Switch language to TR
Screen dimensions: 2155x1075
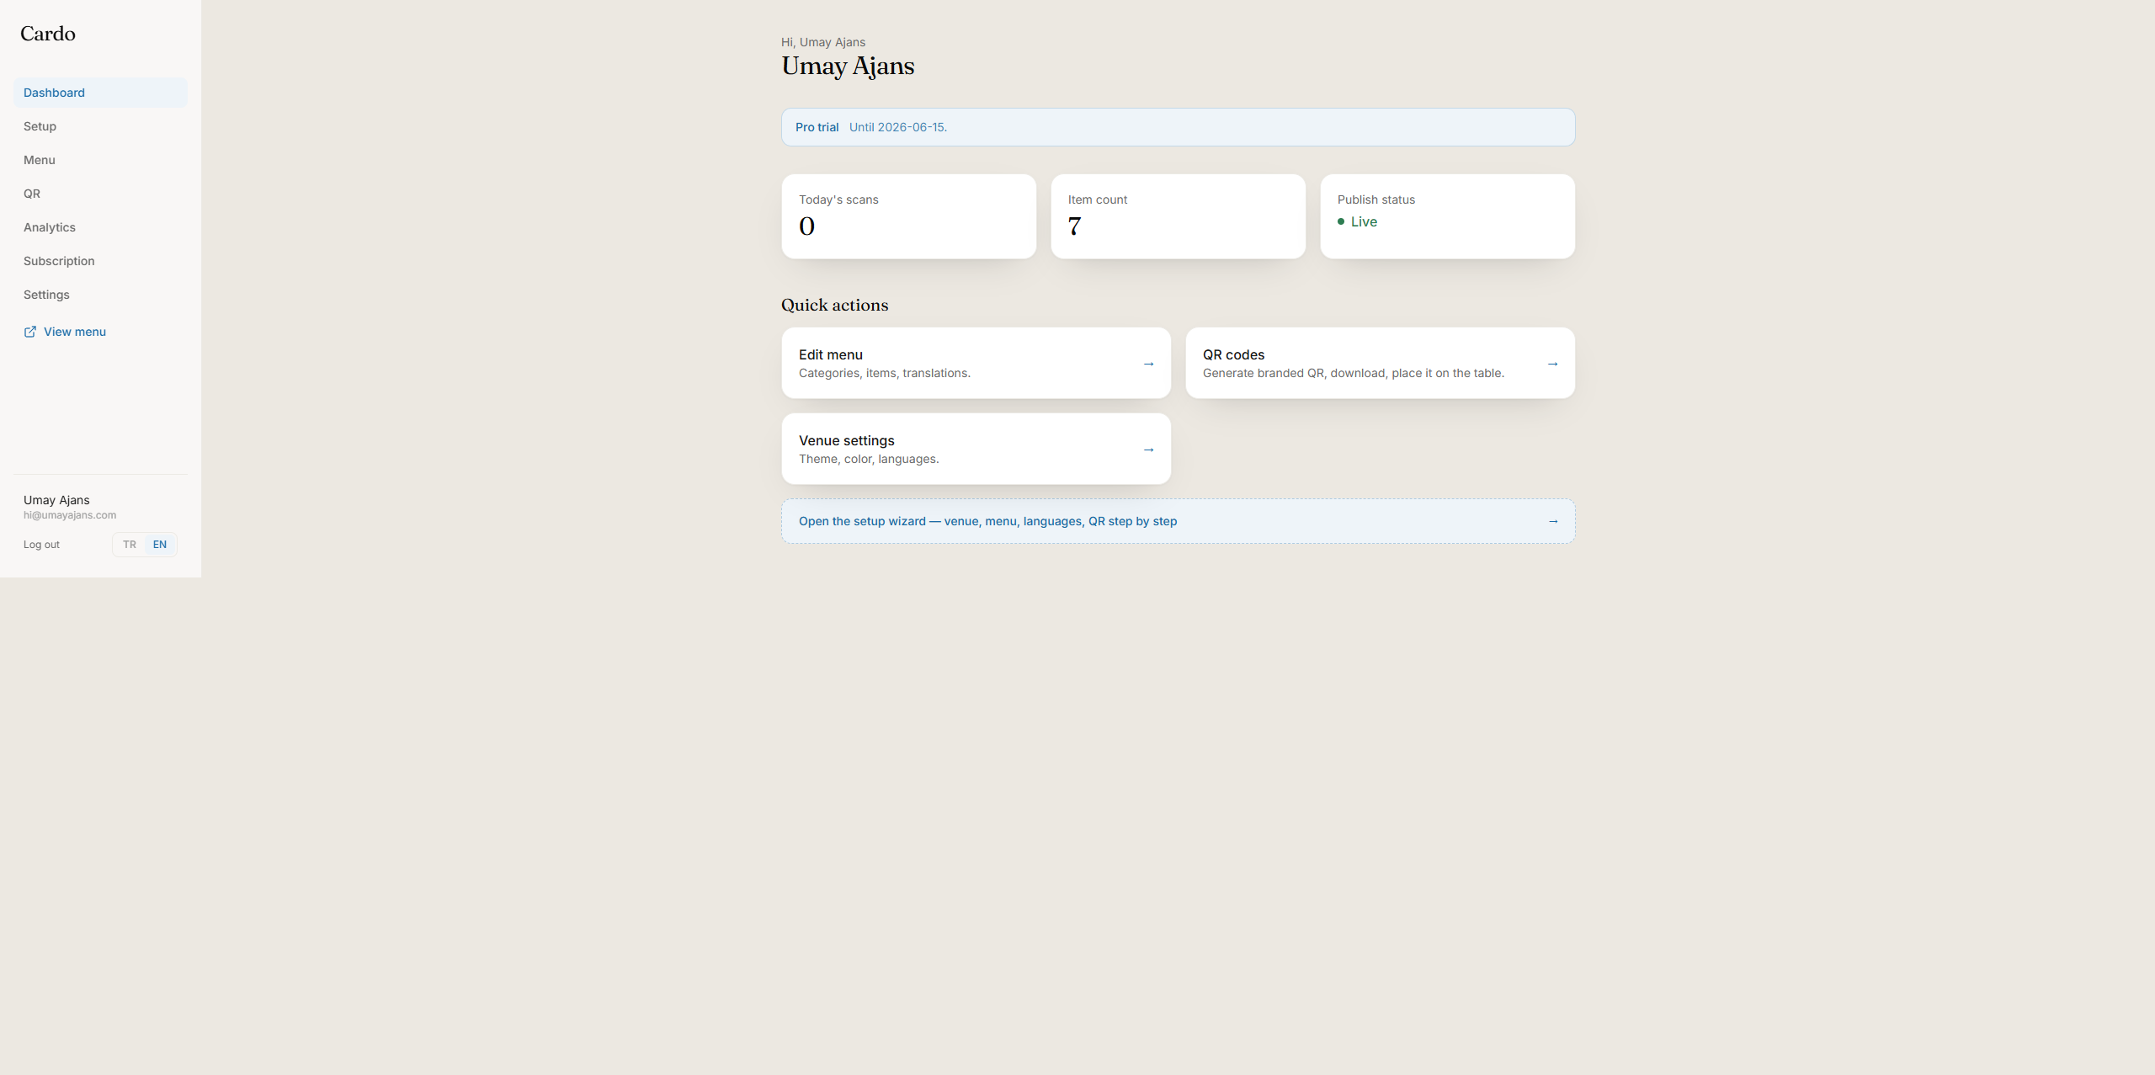[130, 545]
